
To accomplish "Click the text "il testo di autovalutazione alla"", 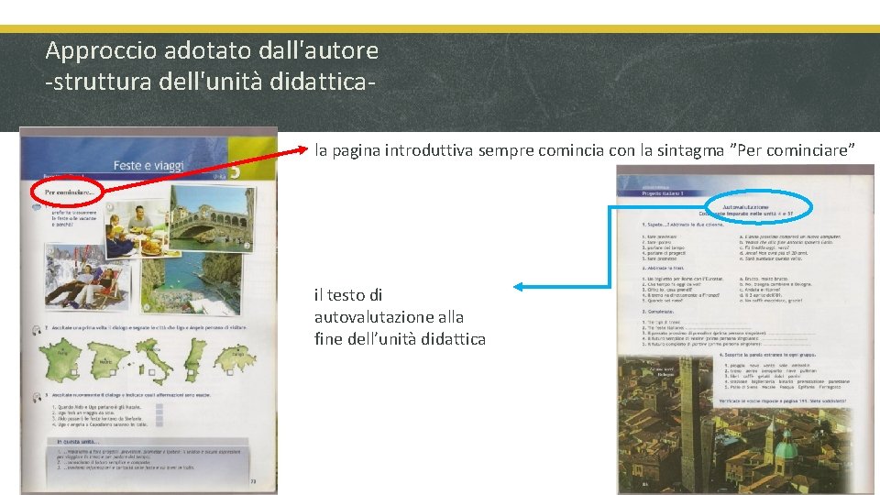I will (x=389, y=306).
